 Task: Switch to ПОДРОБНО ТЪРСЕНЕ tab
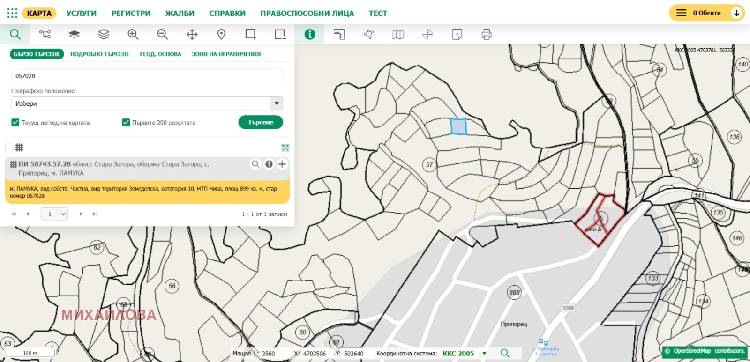(100, 54)
